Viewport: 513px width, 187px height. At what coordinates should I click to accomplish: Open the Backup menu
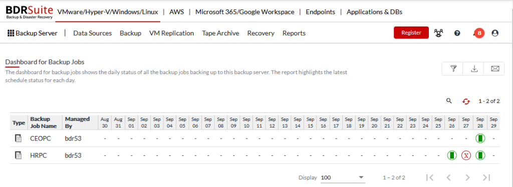[x=131, y=33]
